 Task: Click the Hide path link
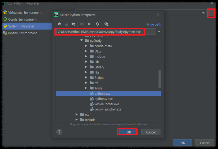(x=154, y=25)
